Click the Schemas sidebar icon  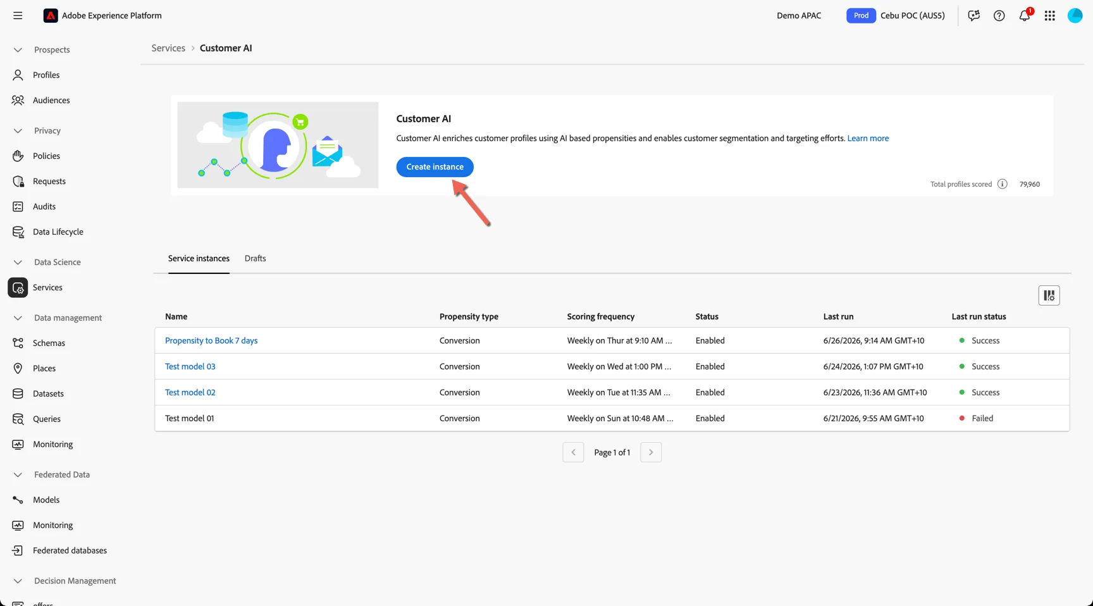(x=18, y=343)
